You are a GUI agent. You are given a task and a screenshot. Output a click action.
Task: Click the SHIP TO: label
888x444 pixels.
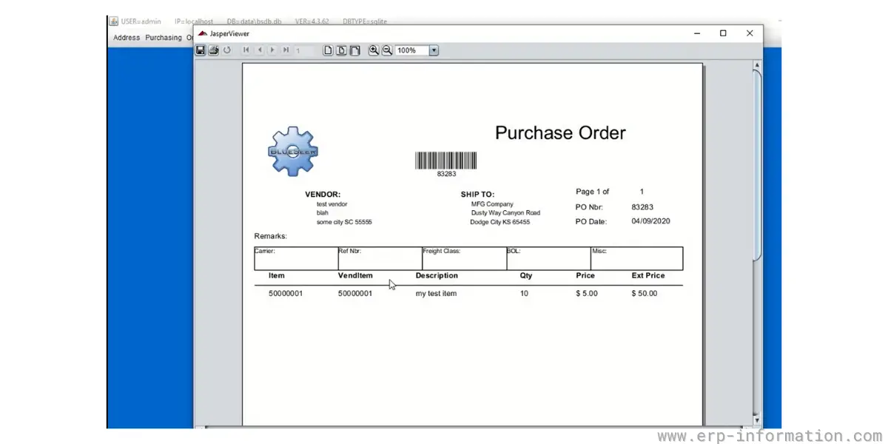(x=477, y=195)
